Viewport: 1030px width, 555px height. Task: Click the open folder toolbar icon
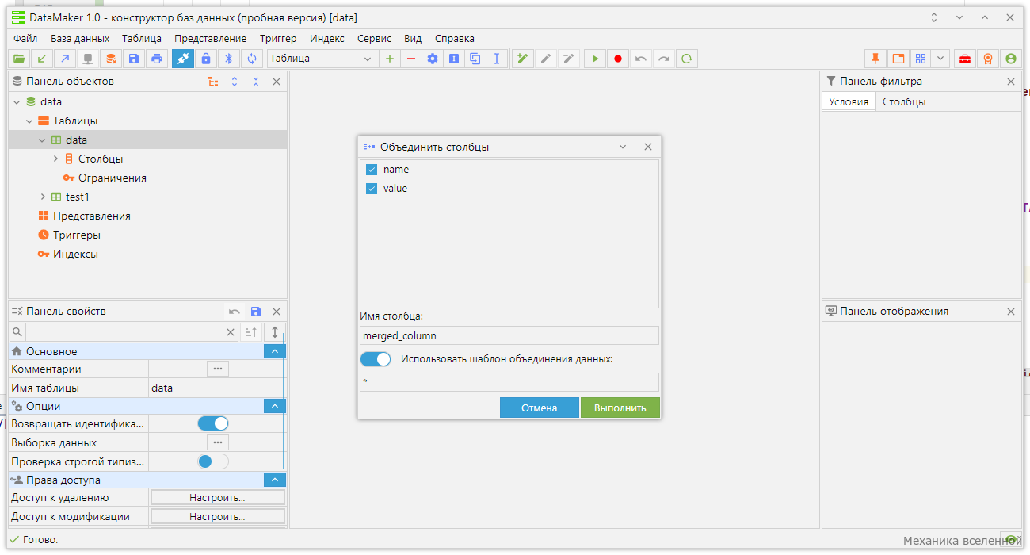(19, 59)
